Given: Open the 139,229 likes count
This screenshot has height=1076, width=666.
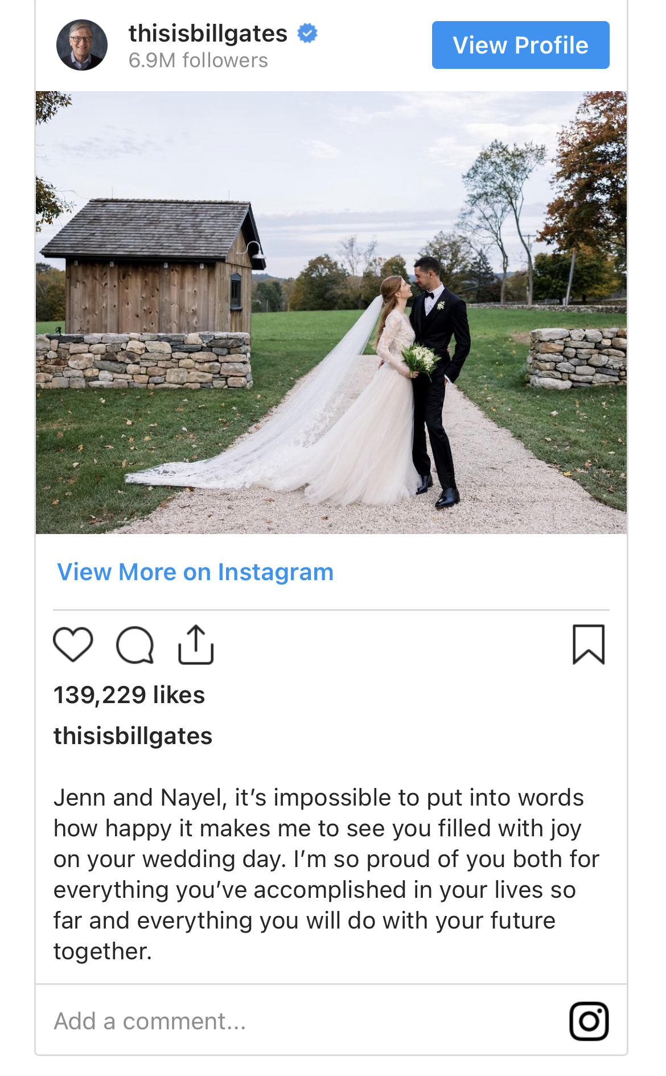Looking at the screenshot, I should (129, 695).
